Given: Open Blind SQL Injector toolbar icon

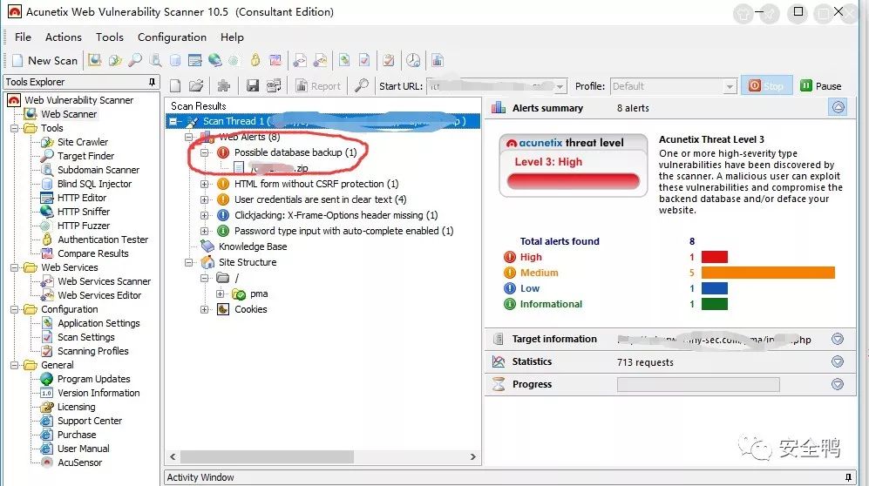Looking at the screenshot, I should click(175, 60).
